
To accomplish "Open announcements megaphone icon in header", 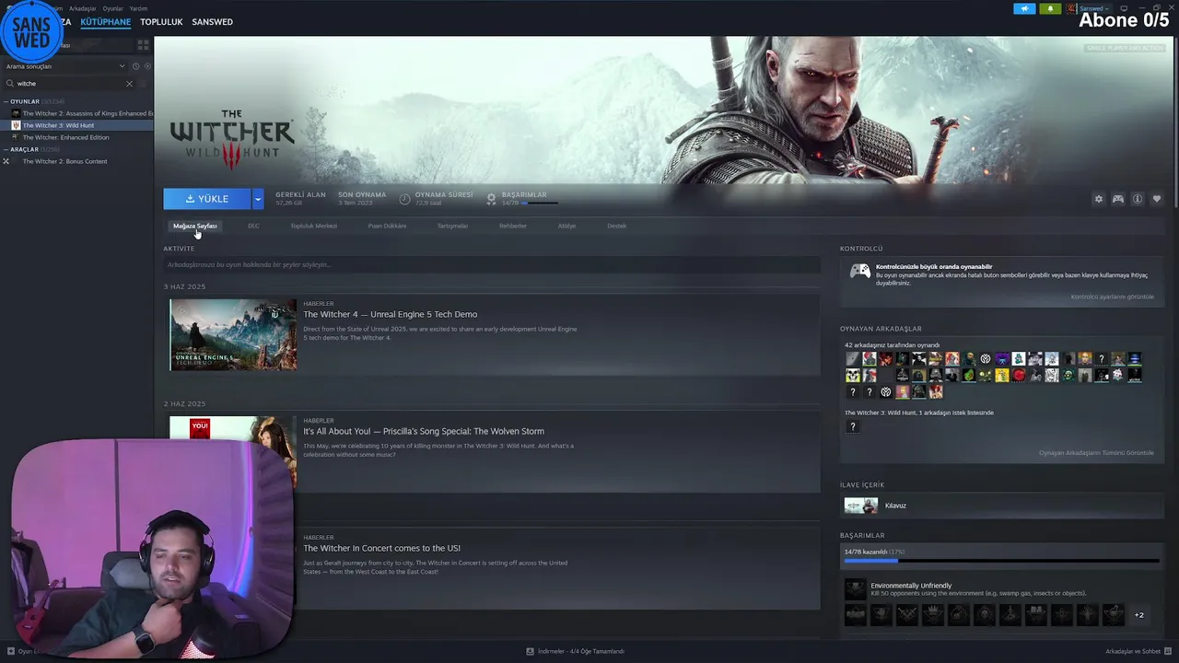I will pyautogui.click(x=1024, y=8).
